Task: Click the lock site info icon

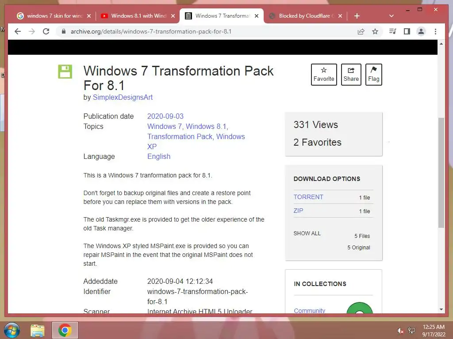Action: coord(64,31)
